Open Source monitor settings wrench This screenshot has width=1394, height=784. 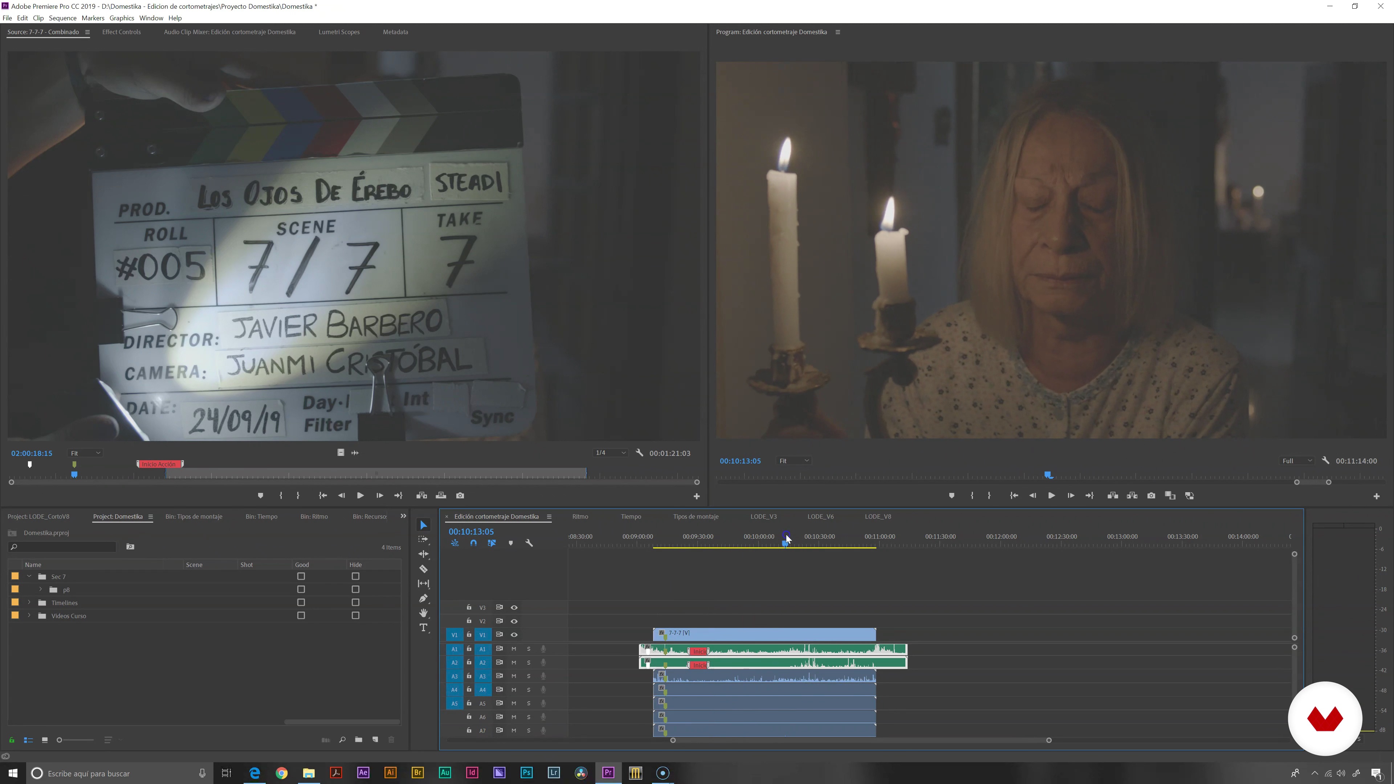tap(639, 453)
